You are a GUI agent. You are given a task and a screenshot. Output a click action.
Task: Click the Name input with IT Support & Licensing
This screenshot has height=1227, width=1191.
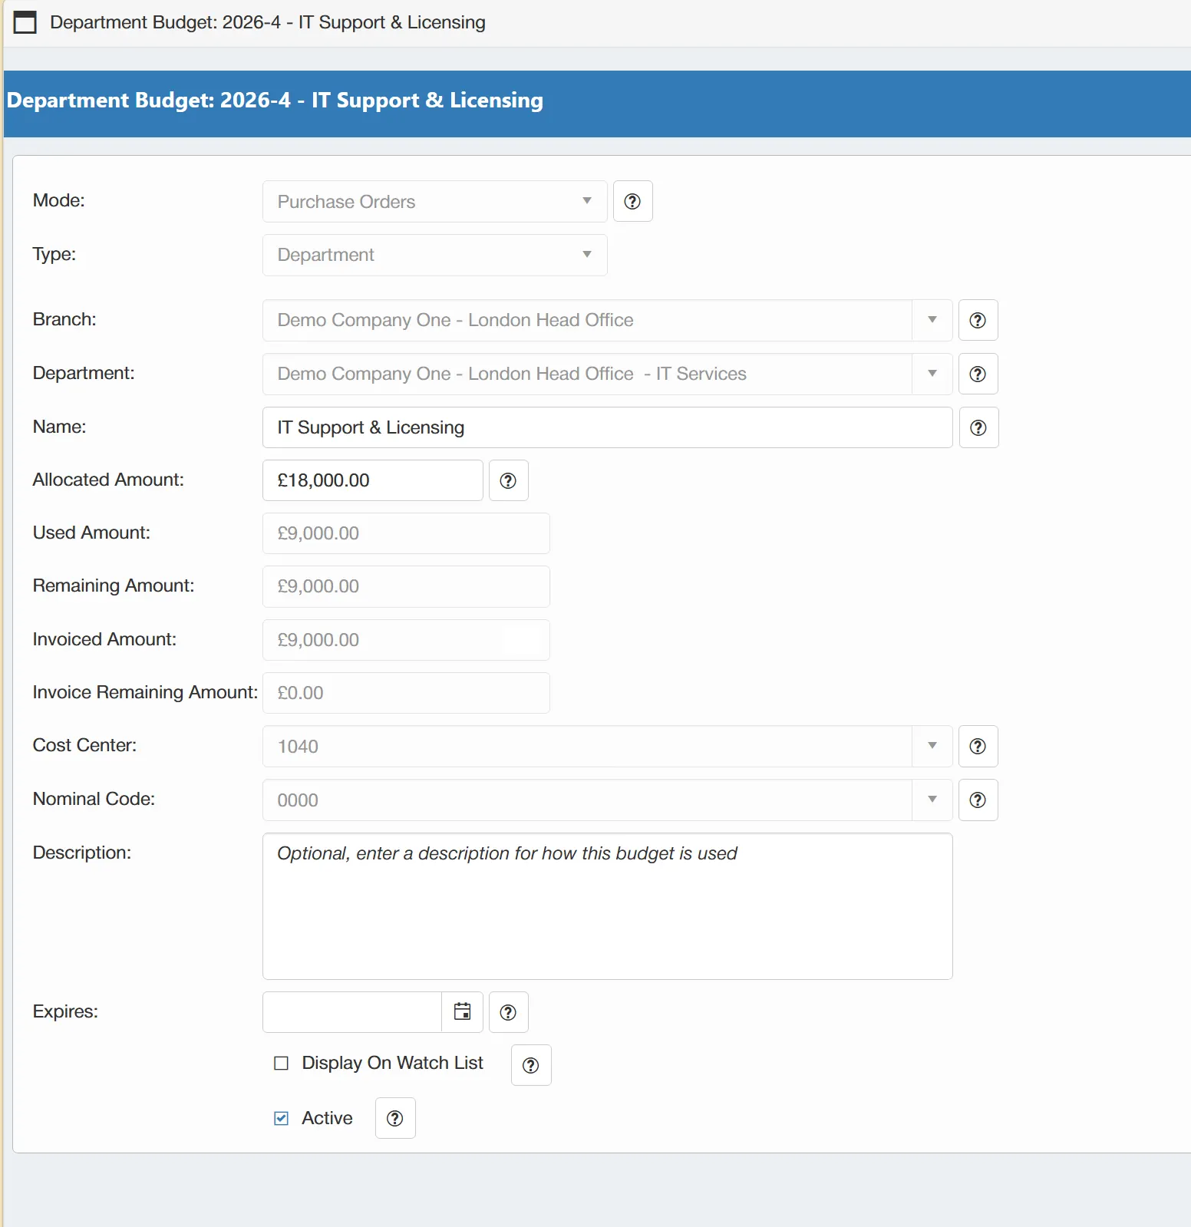(x=608, y=427)
